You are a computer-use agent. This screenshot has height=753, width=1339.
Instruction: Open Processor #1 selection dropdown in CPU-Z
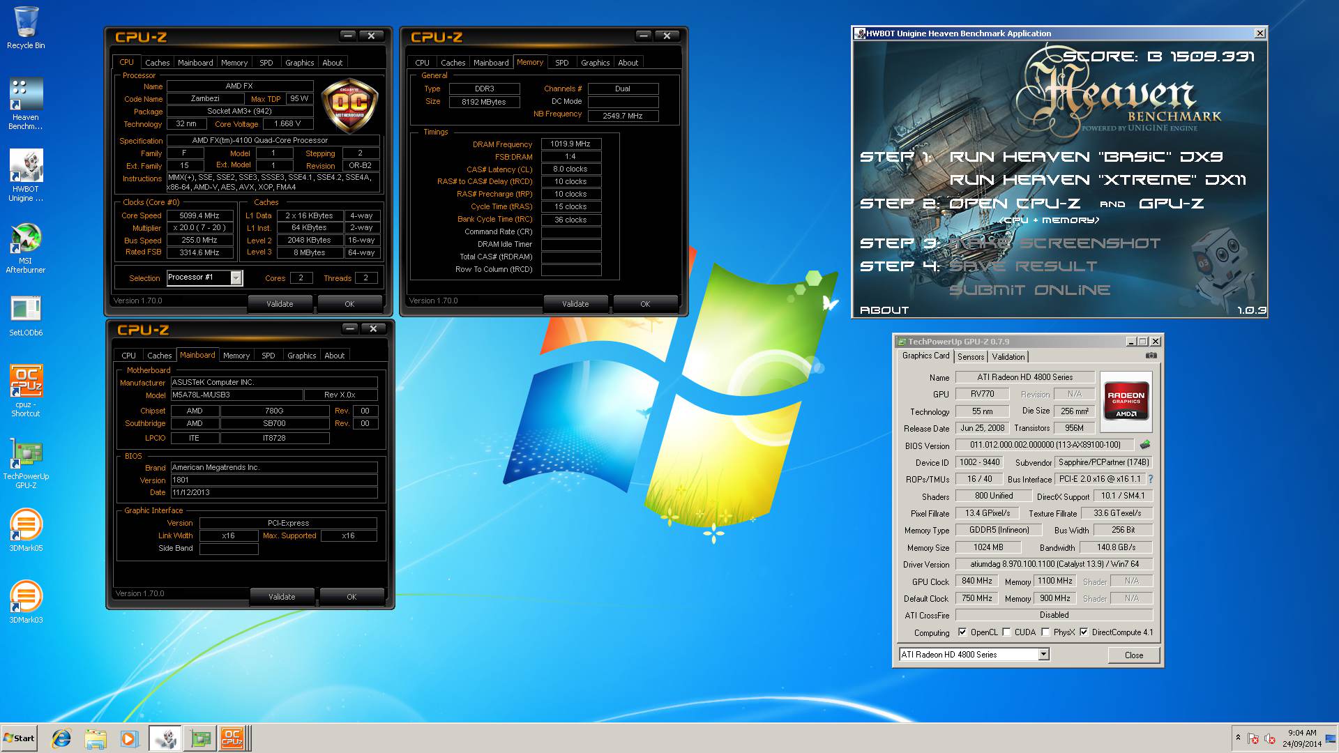pyautogui.click(x=236, y=277)
